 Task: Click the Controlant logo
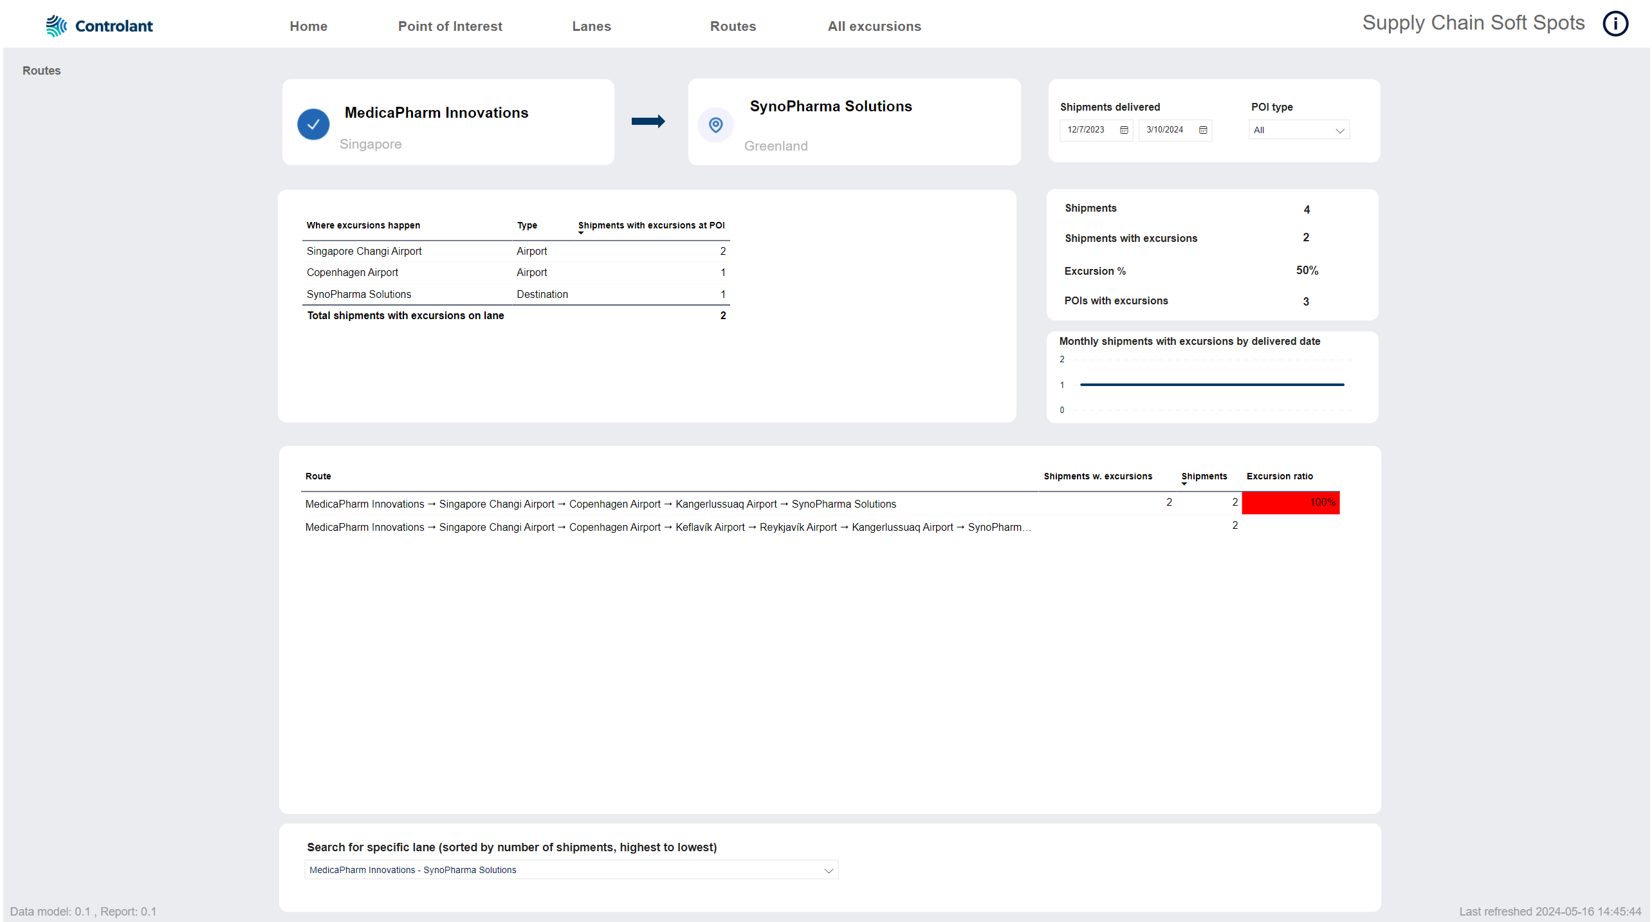(99, 26)
